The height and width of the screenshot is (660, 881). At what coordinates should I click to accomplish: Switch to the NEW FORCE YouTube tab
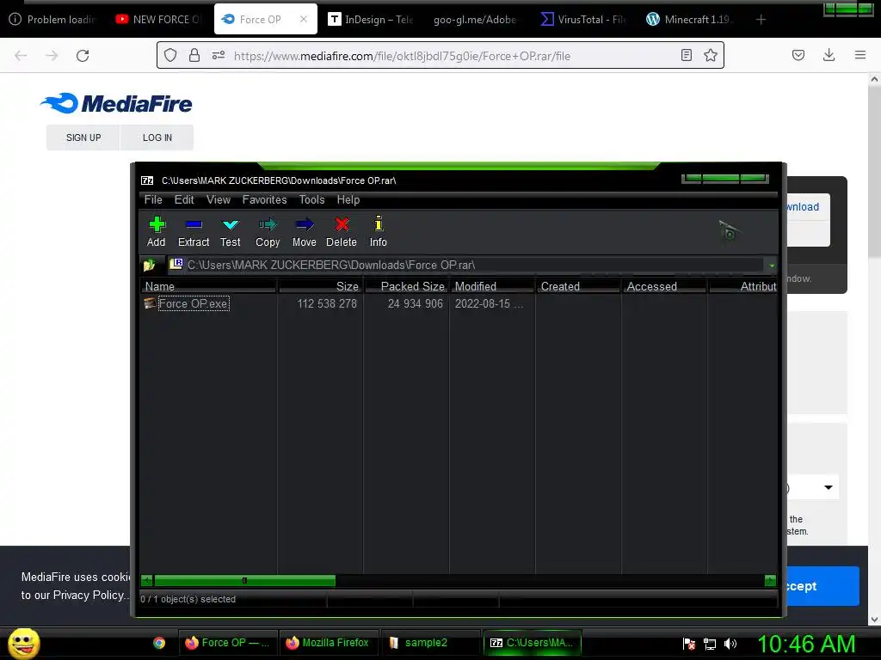[159, 20]
